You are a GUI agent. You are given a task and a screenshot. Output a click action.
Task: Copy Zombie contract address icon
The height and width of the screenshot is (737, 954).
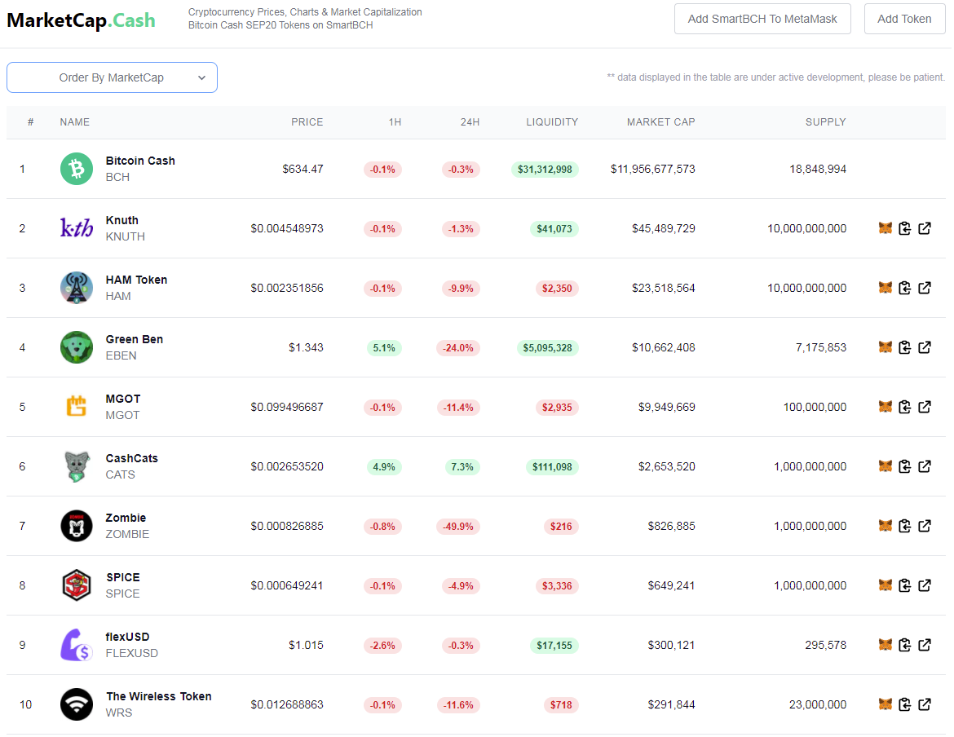tap(905, 527)
